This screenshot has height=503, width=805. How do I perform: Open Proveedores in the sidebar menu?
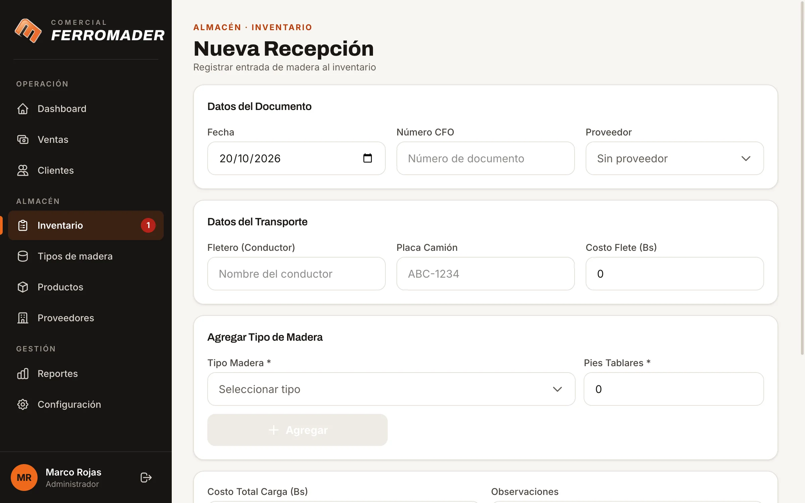pos(86,318)
